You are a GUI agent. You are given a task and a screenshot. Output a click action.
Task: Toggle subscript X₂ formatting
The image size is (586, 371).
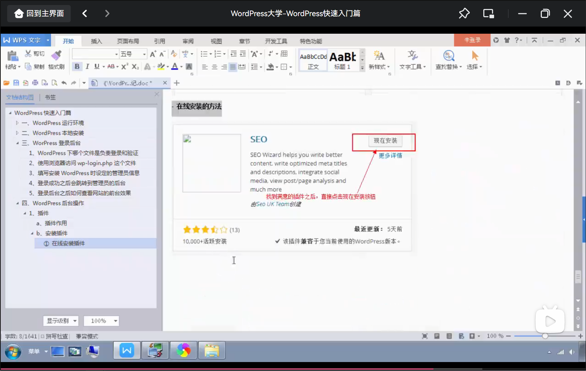(135, 67)
